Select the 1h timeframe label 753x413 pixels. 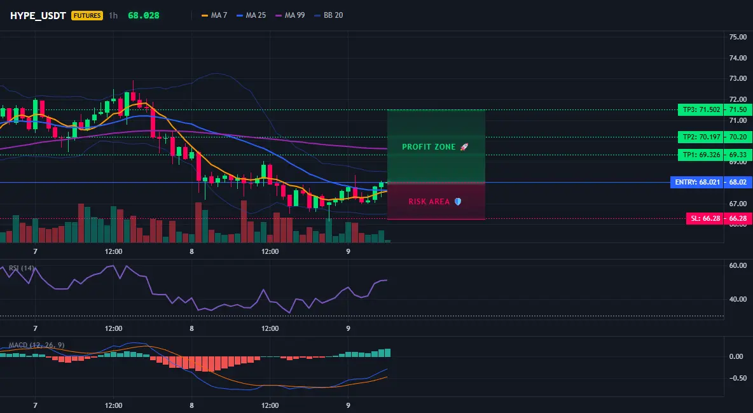113,15
